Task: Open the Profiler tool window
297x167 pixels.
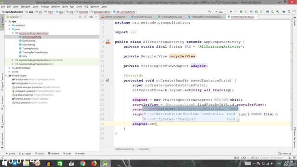Action: click(80, 154)
